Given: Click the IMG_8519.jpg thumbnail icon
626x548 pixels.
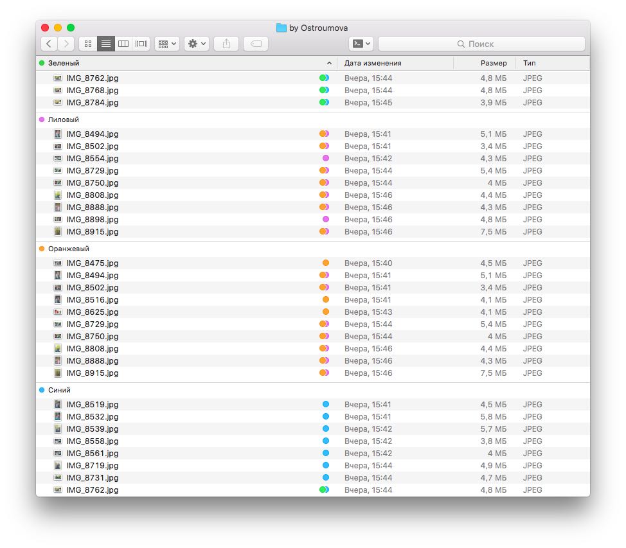Looking at the screenshot, I should [x=58, y=404].
